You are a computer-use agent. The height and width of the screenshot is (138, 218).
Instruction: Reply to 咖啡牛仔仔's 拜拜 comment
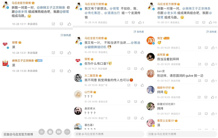tap(206, 97)
